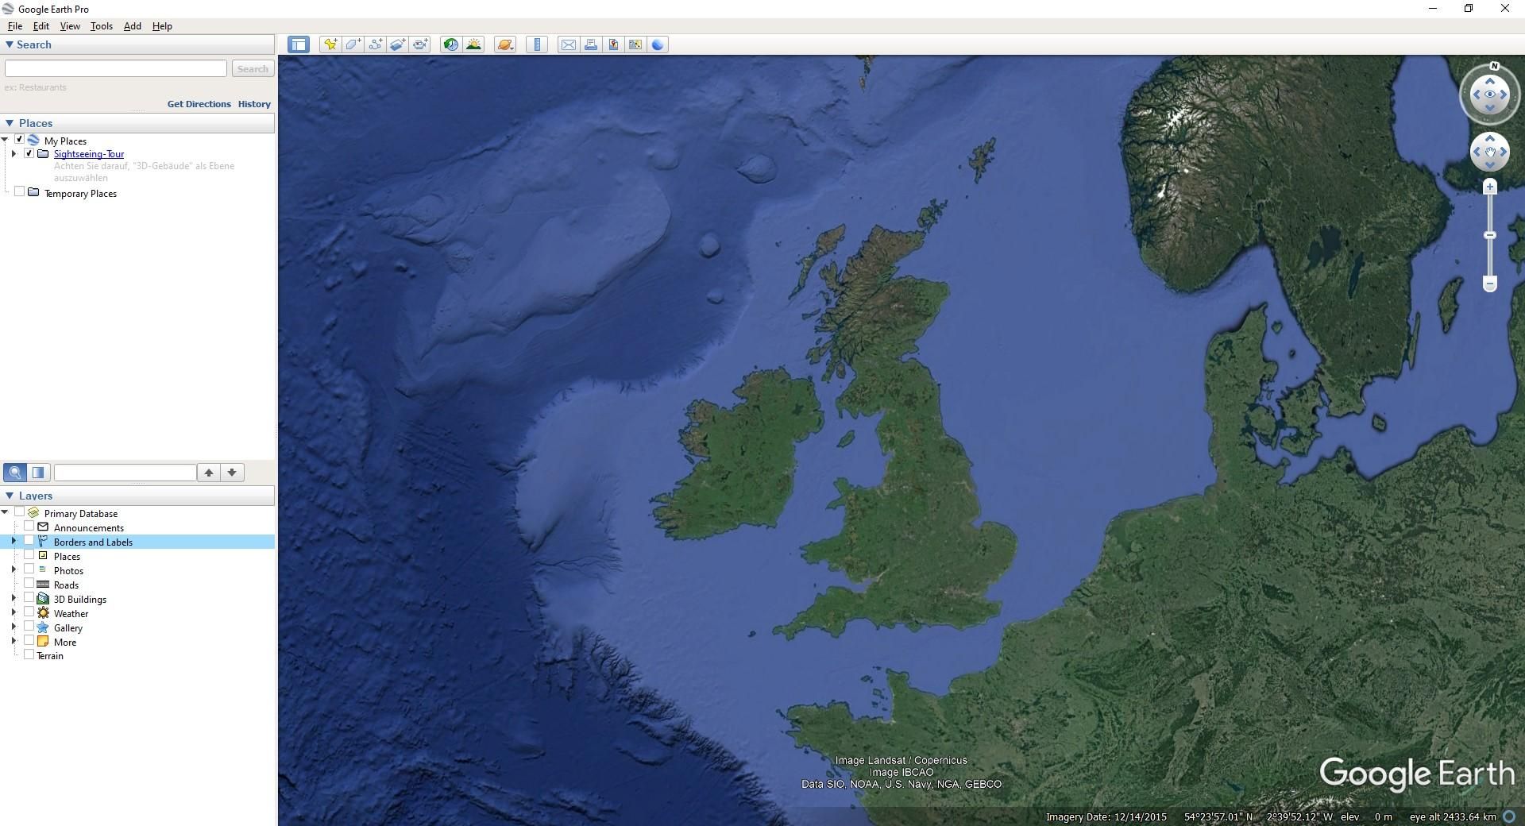This screenshot has width=1525, height=826.
Task: Click the zoom slider plus control
Action: 1490,186
